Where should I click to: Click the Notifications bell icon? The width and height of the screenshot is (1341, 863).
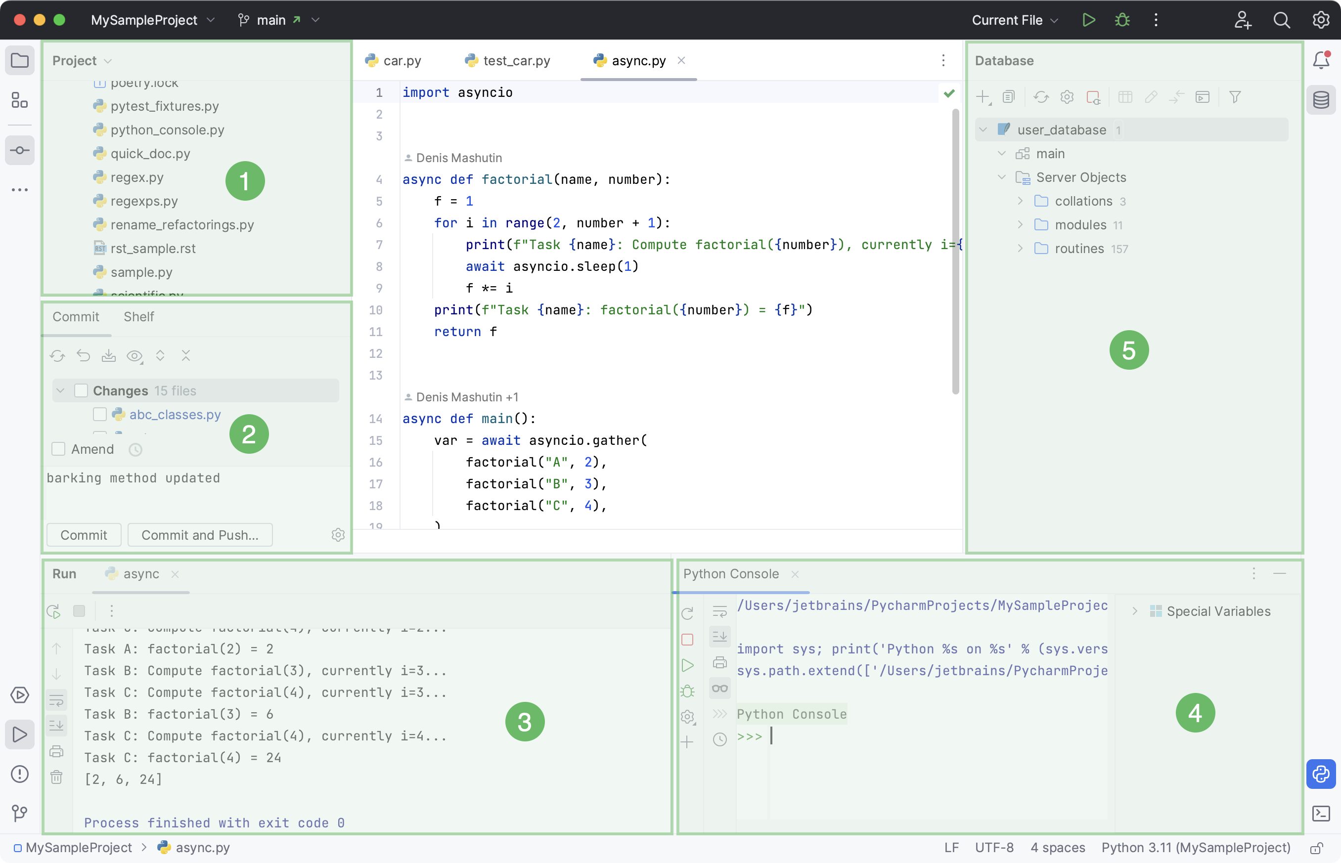tap(1321, 60)
